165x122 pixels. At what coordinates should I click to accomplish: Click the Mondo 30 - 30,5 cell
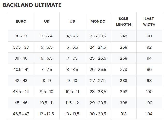tap(98, 114)
